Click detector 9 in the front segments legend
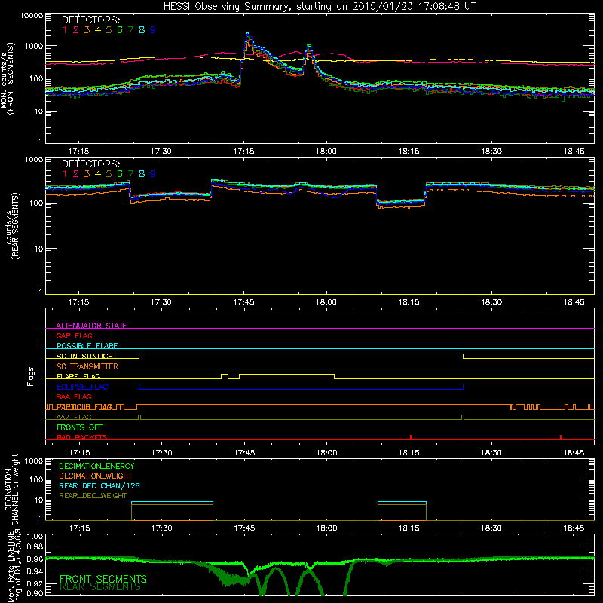This screenshot has height=603, width=603. click(153, 30)
